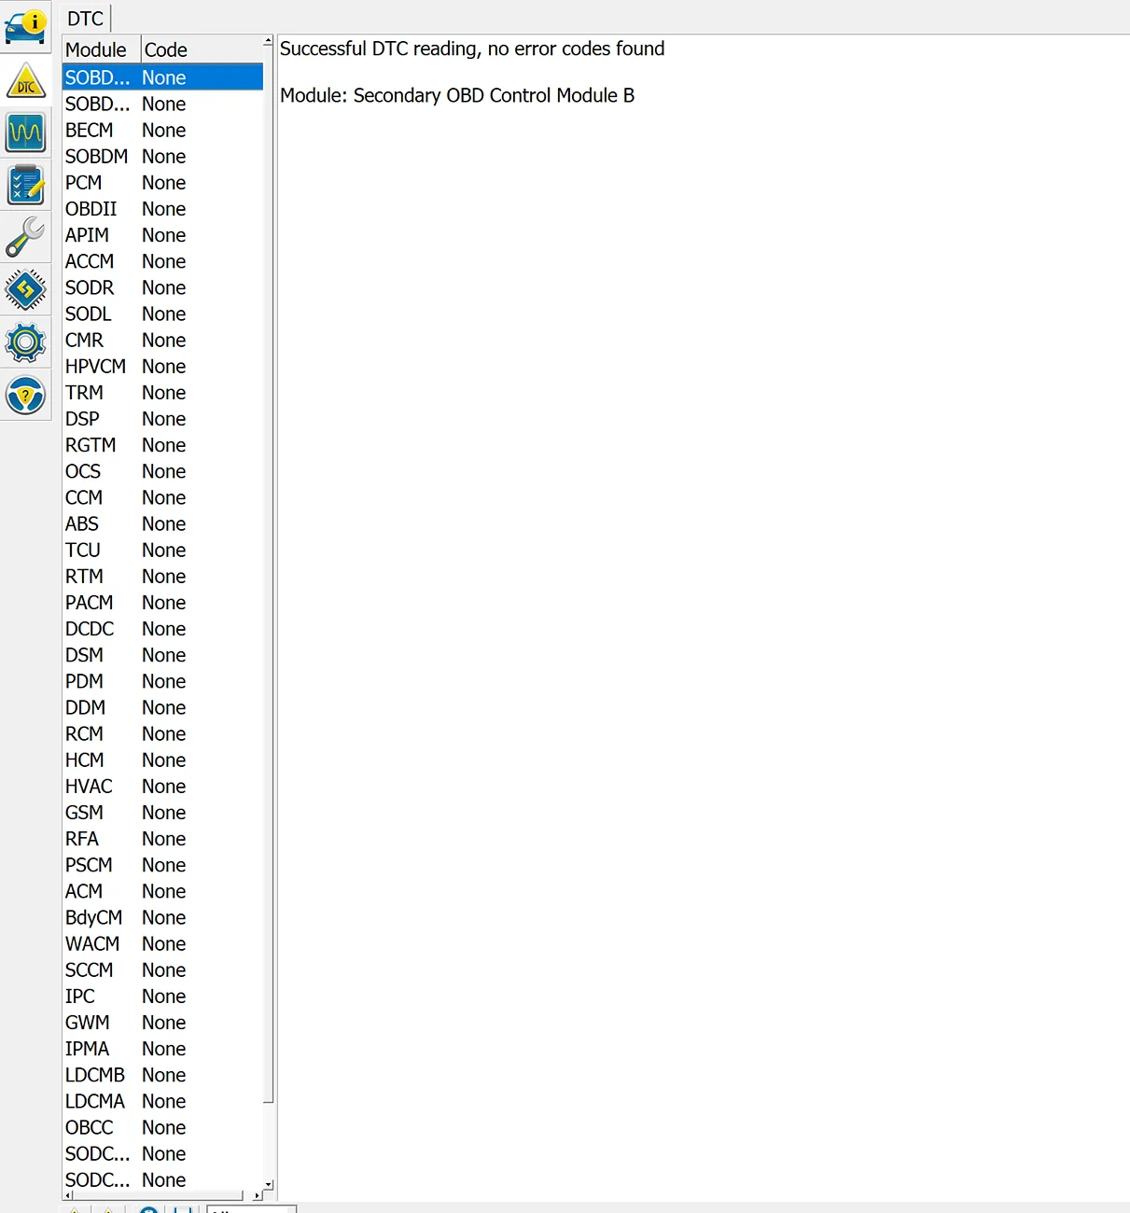The width and height of the screenshot is (1130, 1213).
Task: Open the oscilloscope live data section
Action: point(25,132)
